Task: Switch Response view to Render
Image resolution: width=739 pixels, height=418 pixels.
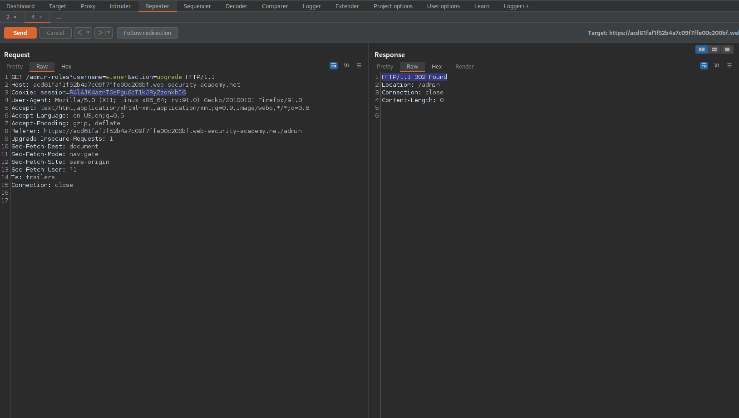Action: (464, 66)
